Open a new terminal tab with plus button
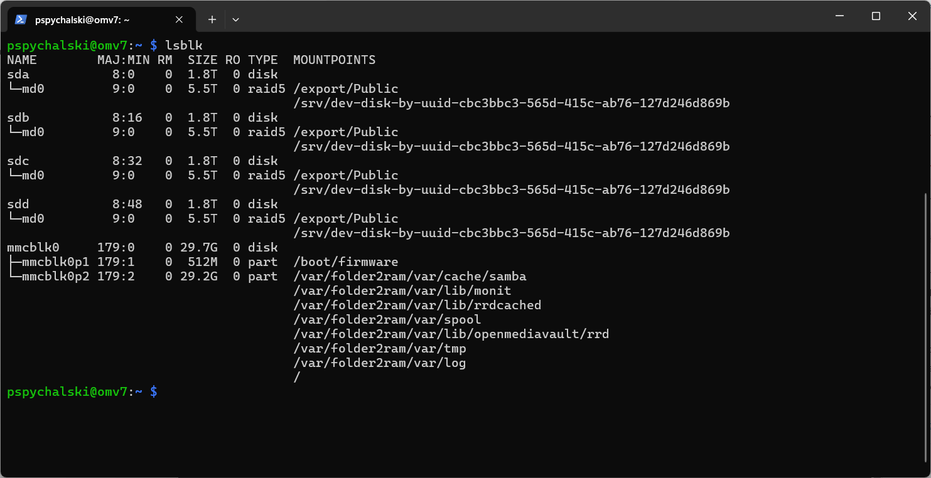The image size is (931, 478). coord(212,19)
